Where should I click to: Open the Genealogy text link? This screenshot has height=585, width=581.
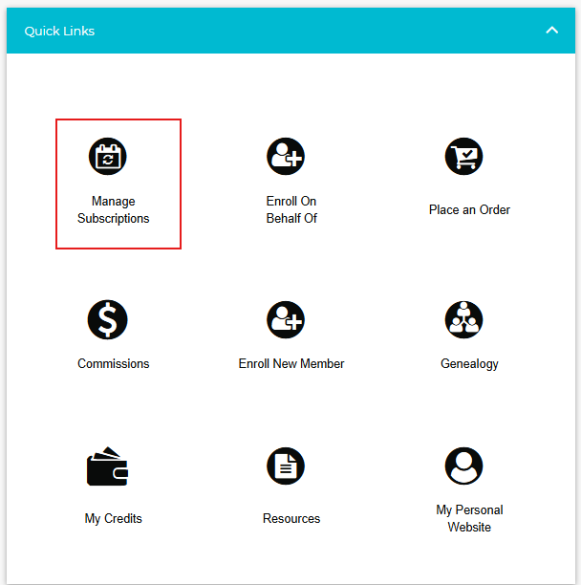[469, 364]
